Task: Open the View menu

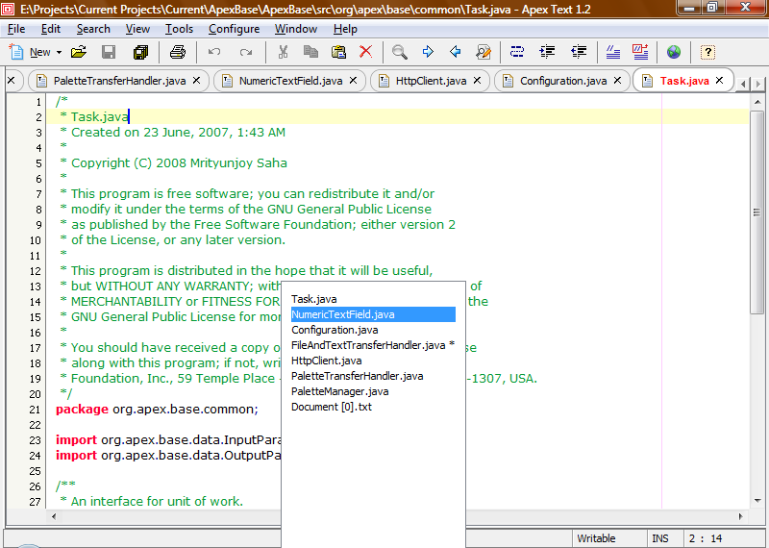Action: (137, 29)
